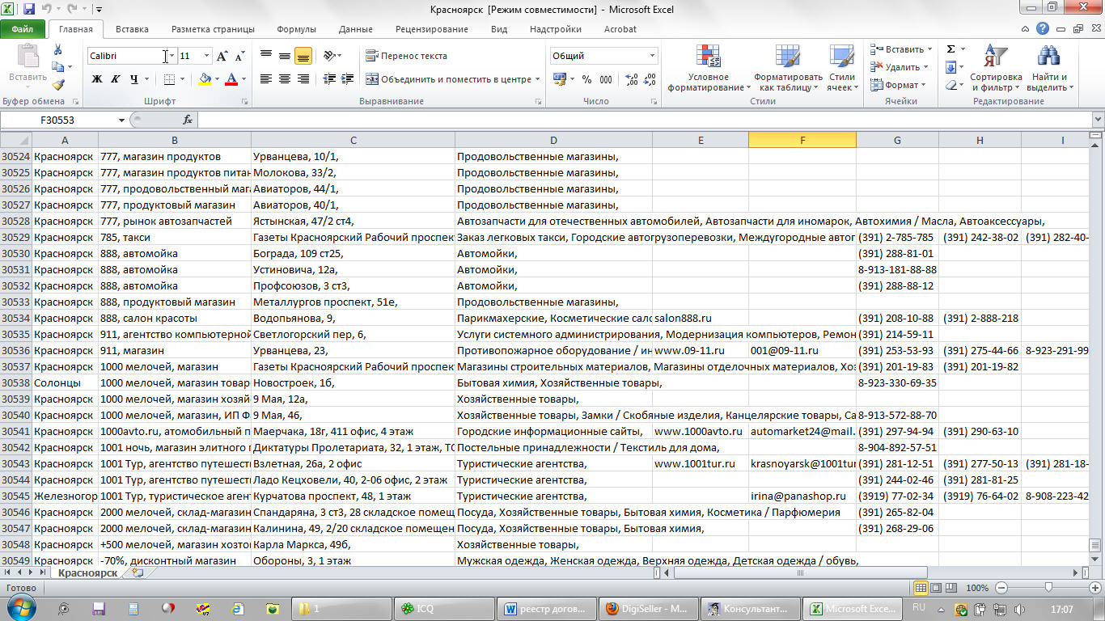The height and width of the screenshot is (621, 1105).
Task: Switch to the Вставка tab
Action: coord(132,29)
